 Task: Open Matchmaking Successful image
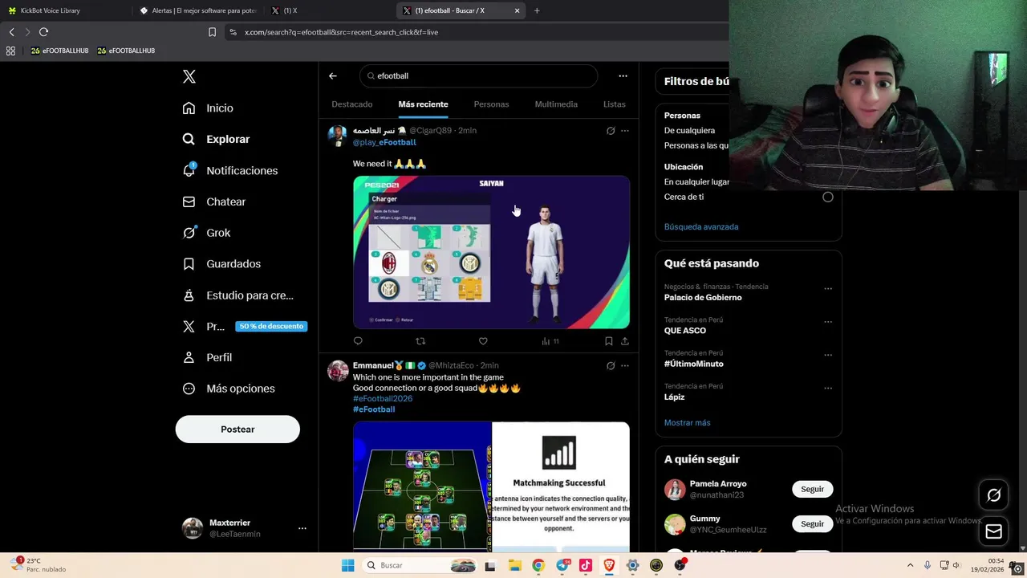561,486
